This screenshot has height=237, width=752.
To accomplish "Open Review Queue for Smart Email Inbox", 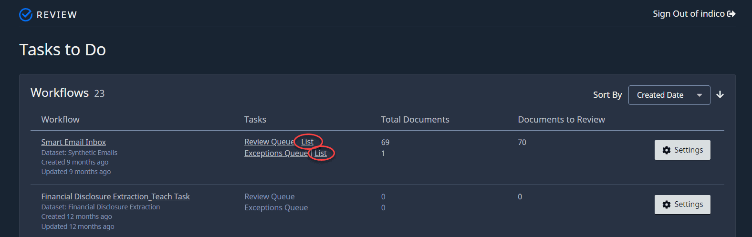I will coord(269,142).
